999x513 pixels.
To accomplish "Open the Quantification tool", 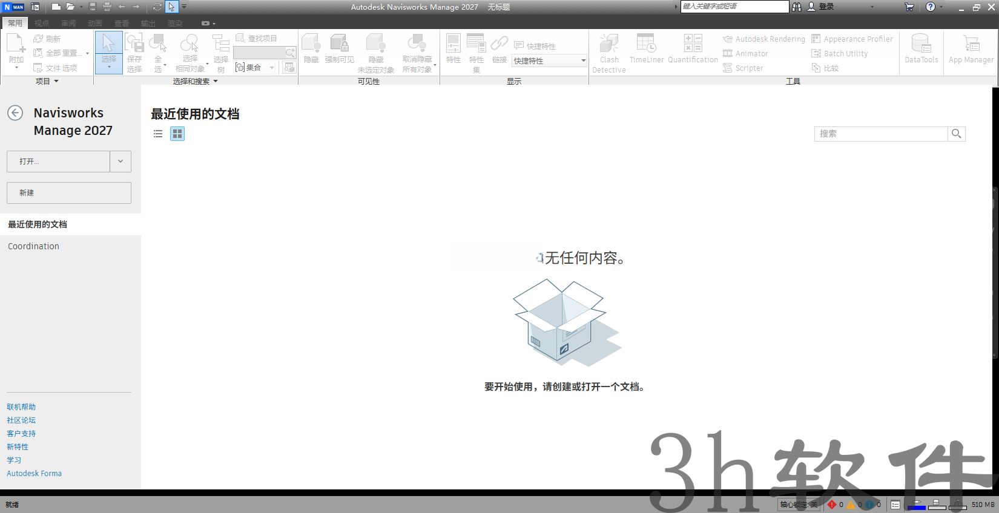I will 693,49.
